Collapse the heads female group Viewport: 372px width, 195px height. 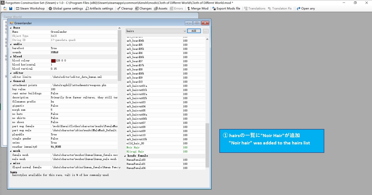click(125, 156)
